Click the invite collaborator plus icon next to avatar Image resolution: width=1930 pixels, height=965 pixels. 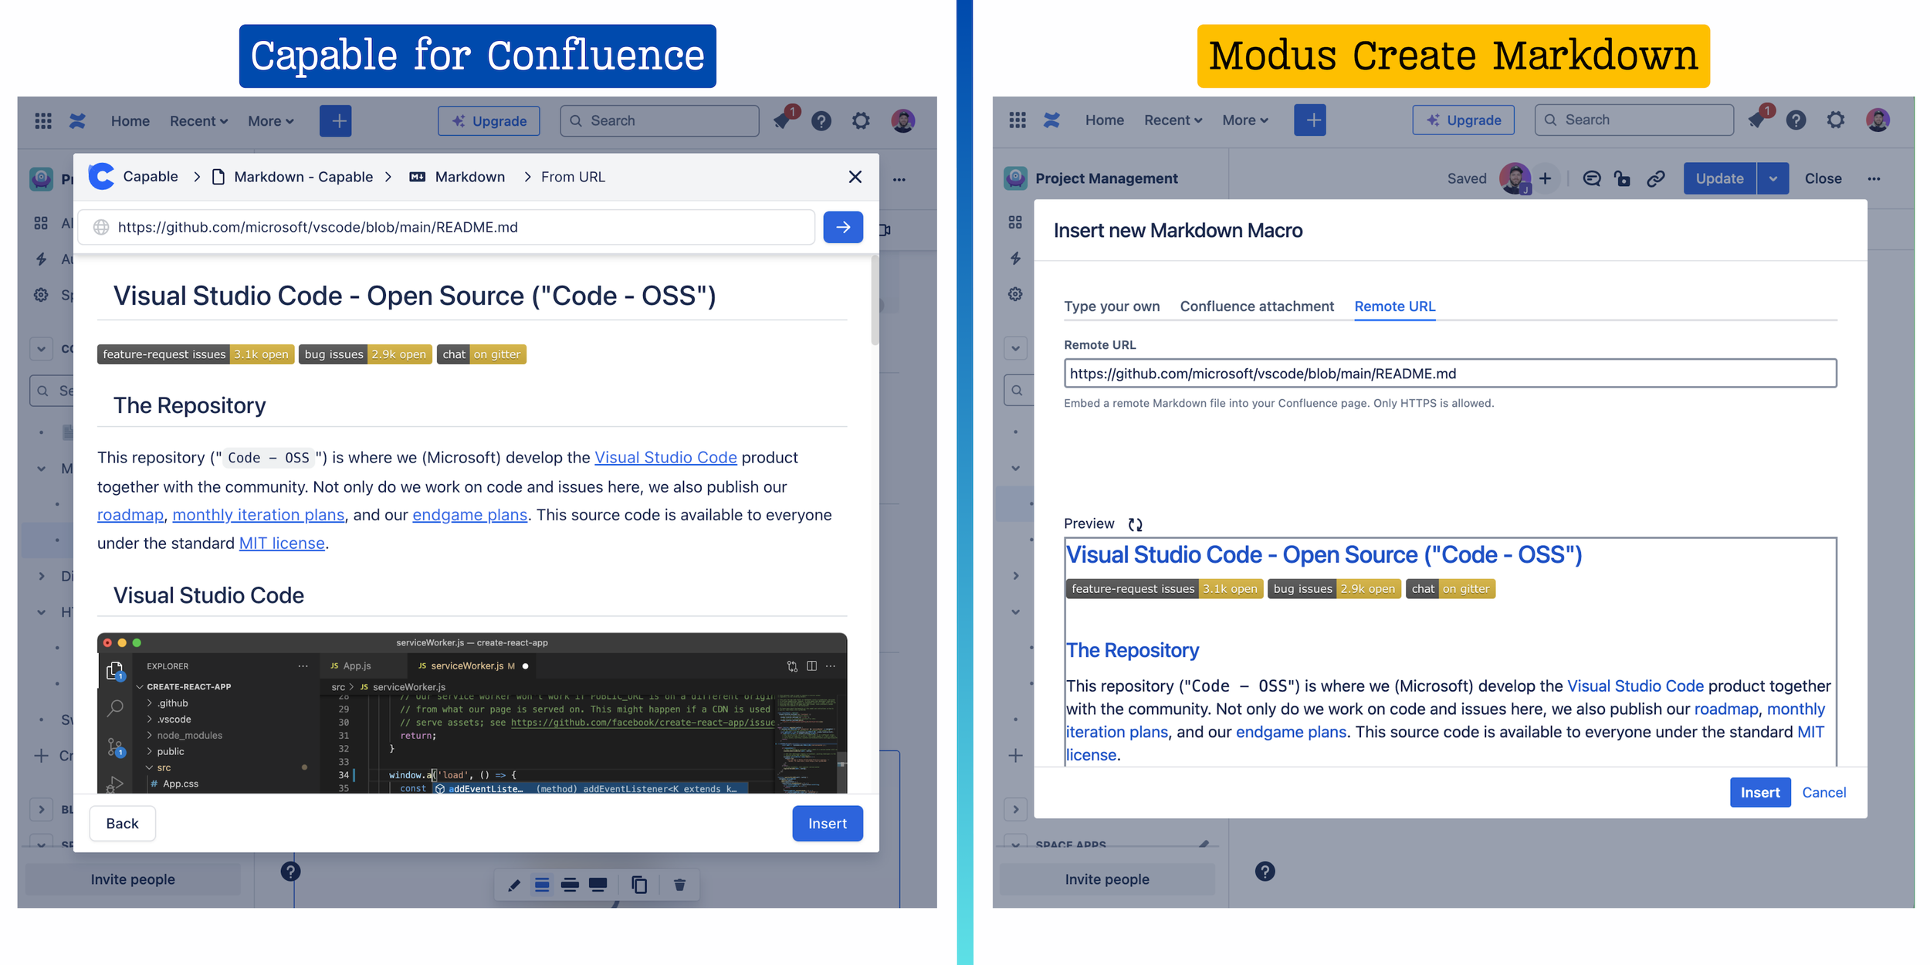click(x=1545, y=178)
